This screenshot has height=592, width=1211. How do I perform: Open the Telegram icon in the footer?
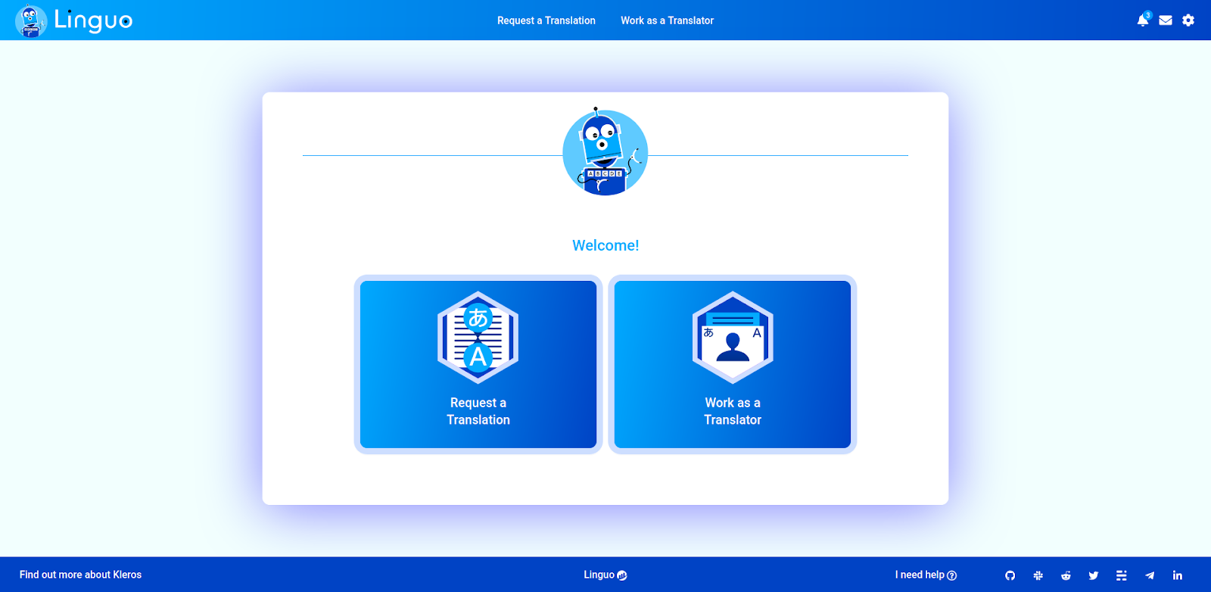pos(1150,575)
